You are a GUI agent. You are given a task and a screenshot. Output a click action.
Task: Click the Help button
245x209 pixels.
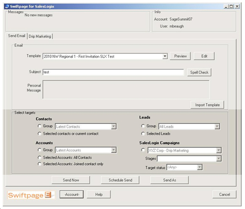click(x=99, y=194)
